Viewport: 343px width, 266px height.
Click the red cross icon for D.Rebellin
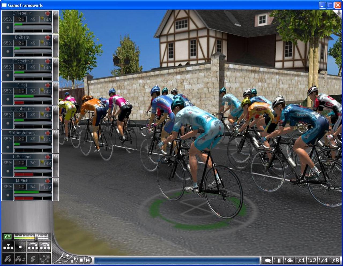coord(48,13)
